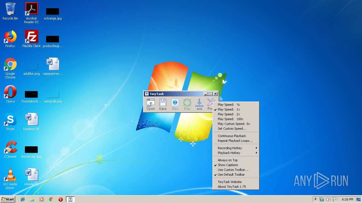Close the TinyTask window
The image size is (362, 203).
[x=216, y=94]
